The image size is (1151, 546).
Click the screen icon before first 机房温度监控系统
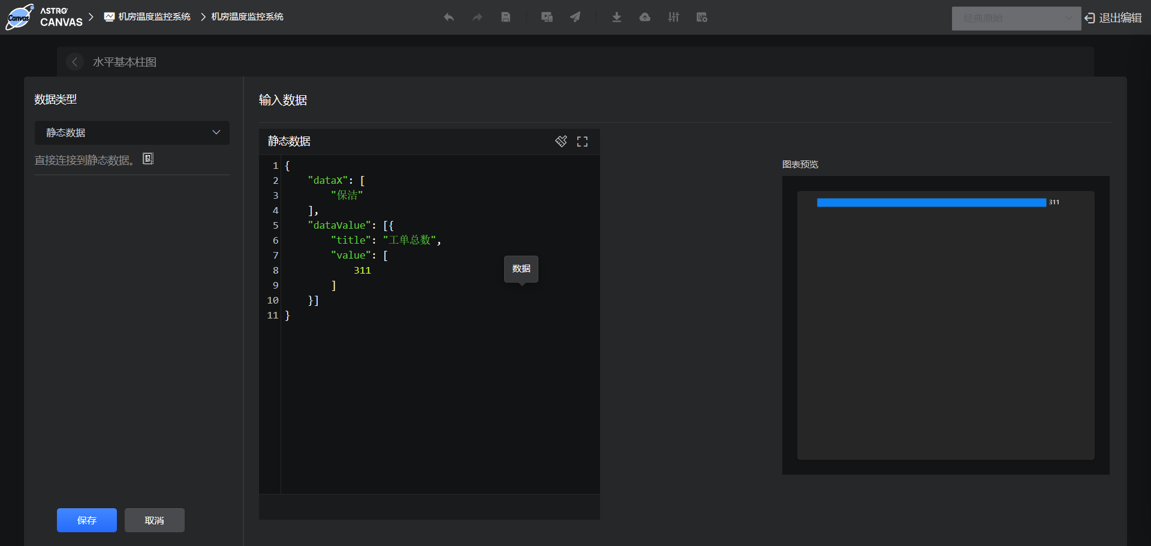pos(109,17)
